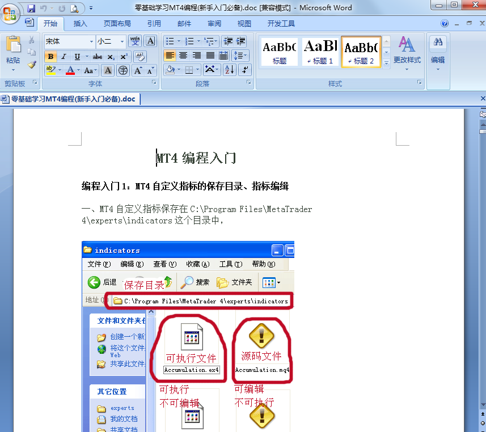The height and width of the screenshot is (432, 486).
Task: Open the Office button menu
Action: pyautogui.click(x=10, y=14)
